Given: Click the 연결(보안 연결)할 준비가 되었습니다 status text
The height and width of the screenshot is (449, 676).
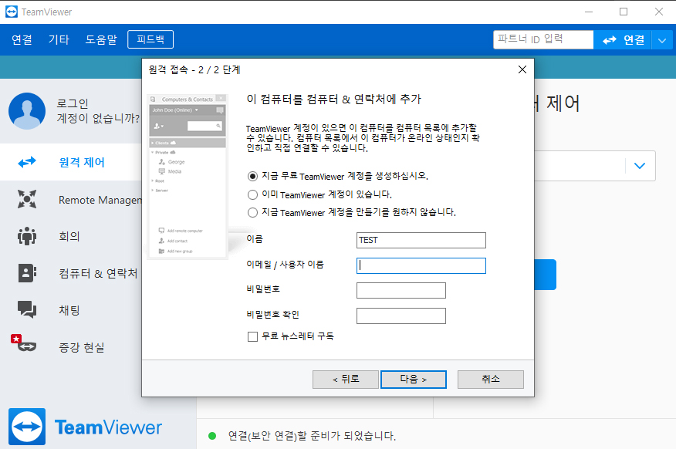Looking at the screenshot, I should (x=312, y=436).
